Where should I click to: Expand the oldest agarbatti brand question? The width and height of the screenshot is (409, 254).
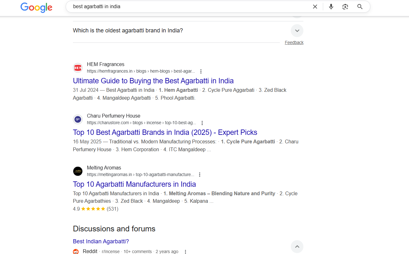[x=297, y=31]
